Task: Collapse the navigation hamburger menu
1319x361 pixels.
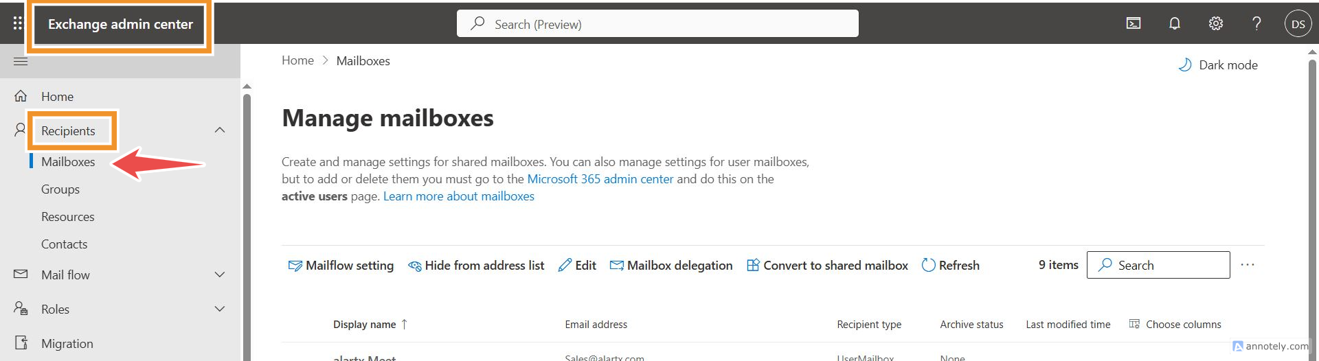Action: click(21, 62)
